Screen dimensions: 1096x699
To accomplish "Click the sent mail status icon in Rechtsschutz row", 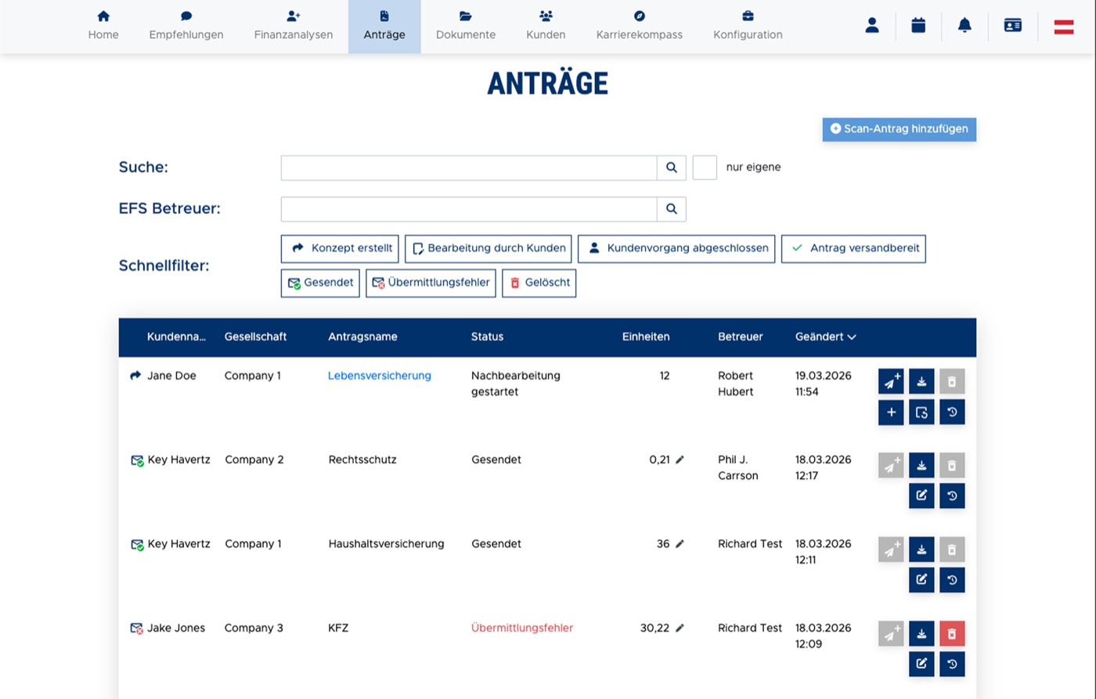I will (x=137, y=460).
